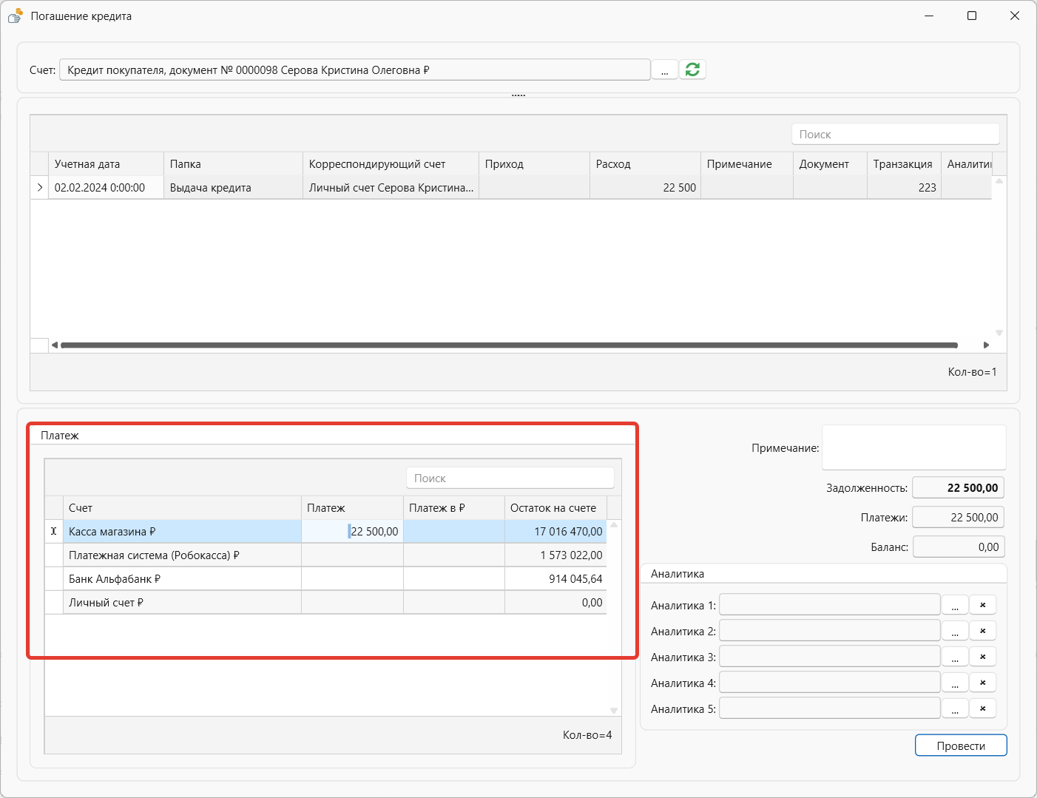Open browse button for Аналитика 2
This screenshot has height=798, width=1037.
click(955, 631)
